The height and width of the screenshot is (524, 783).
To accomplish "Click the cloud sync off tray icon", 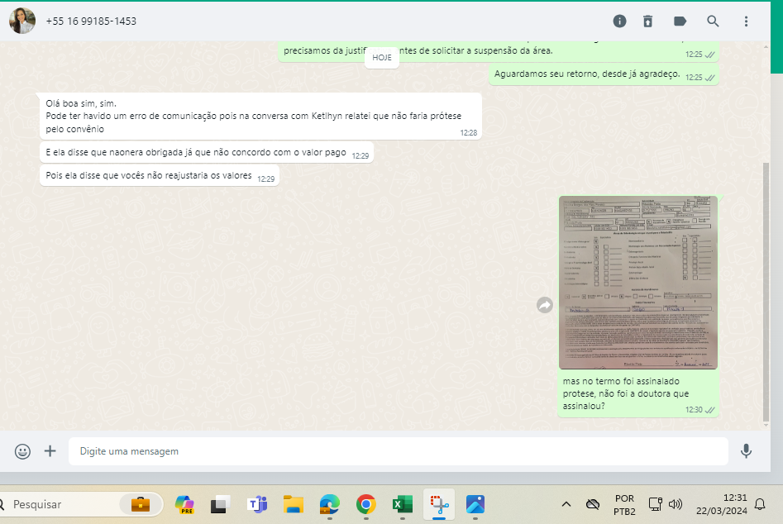I will 593,504.
